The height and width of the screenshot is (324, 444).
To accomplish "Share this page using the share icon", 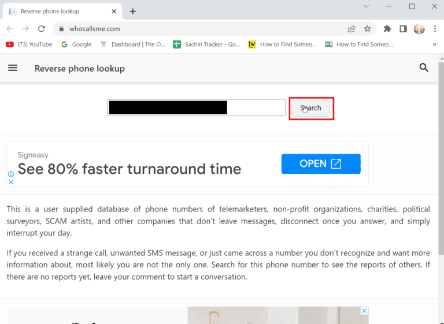I will (x=351, y=28).
